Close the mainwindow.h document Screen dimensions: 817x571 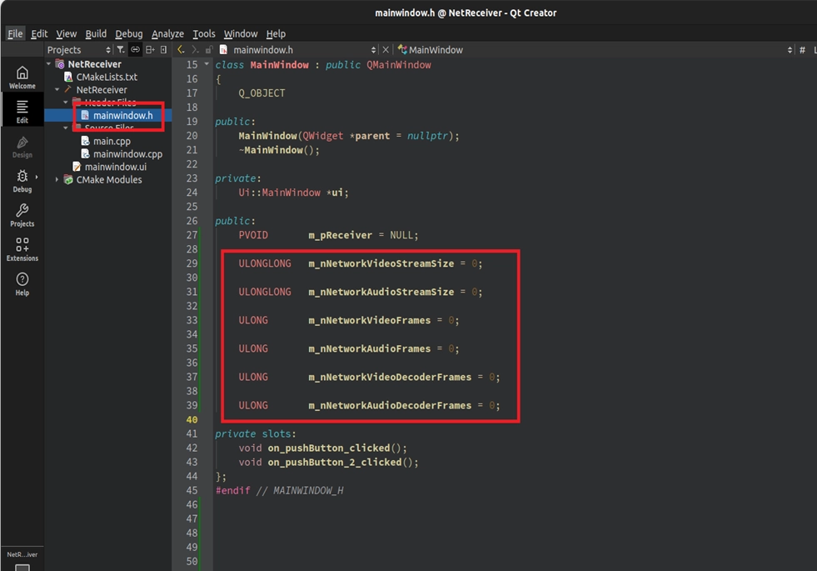coord(386,49)
